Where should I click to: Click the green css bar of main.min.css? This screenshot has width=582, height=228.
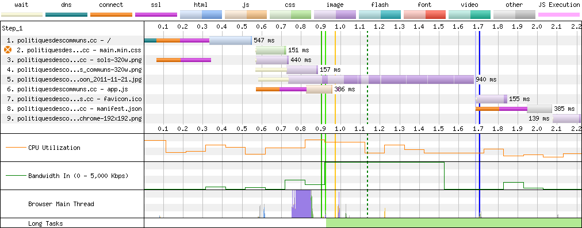point(271,50)
